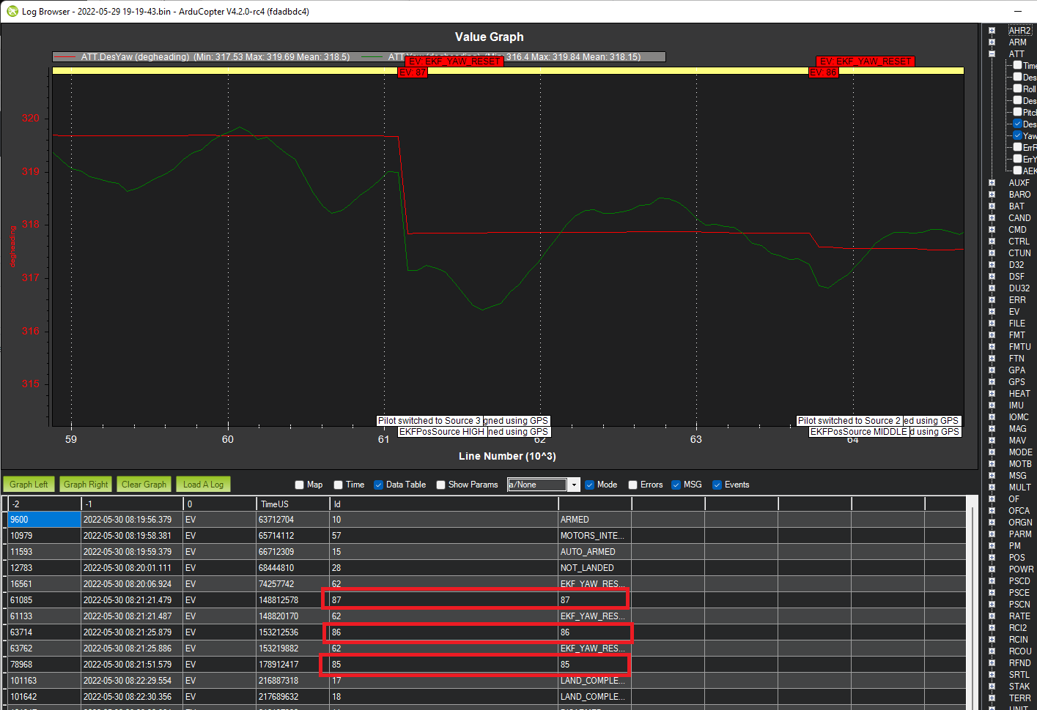This screenshot has height=710, width=1037.
Task: Click the Clear Graph button
Action: coord(144,484)
